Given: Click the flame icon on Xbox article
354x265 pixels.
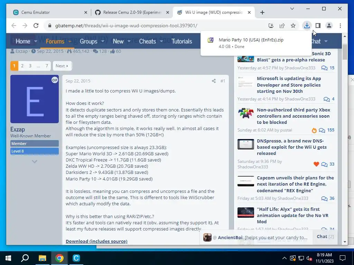Looking at the screenshot, I should 314,130.
